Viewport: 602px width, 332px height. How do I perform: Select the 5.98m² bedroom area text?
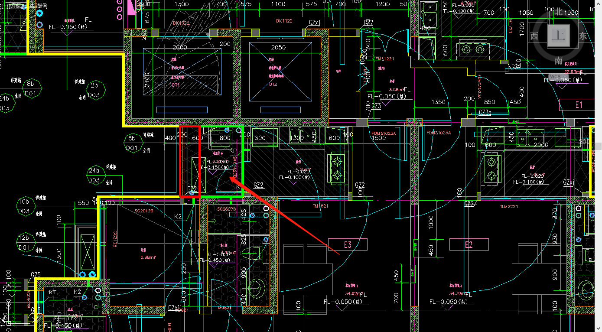pos(148,257)
